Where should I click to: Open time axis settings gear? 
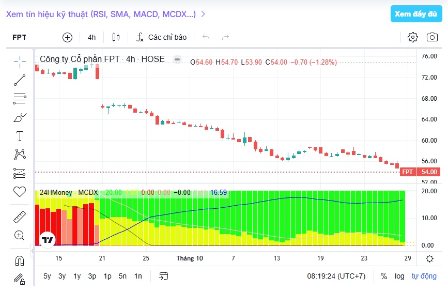(429, 258)
